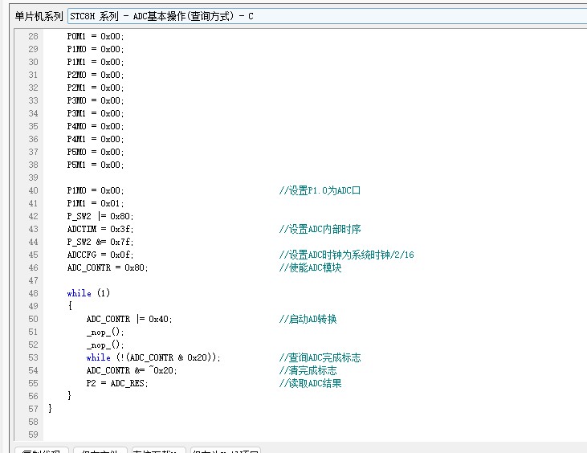
Task: Click the '_nop_();' on line 51
Action: coord(105,332)
